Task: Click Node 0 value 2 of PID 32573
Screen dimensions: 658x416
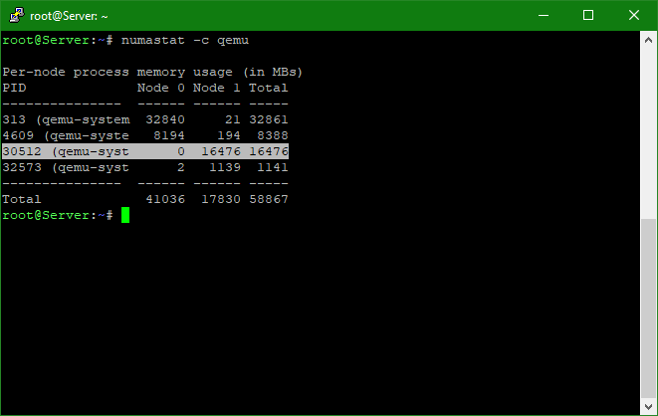Action: 181,167
